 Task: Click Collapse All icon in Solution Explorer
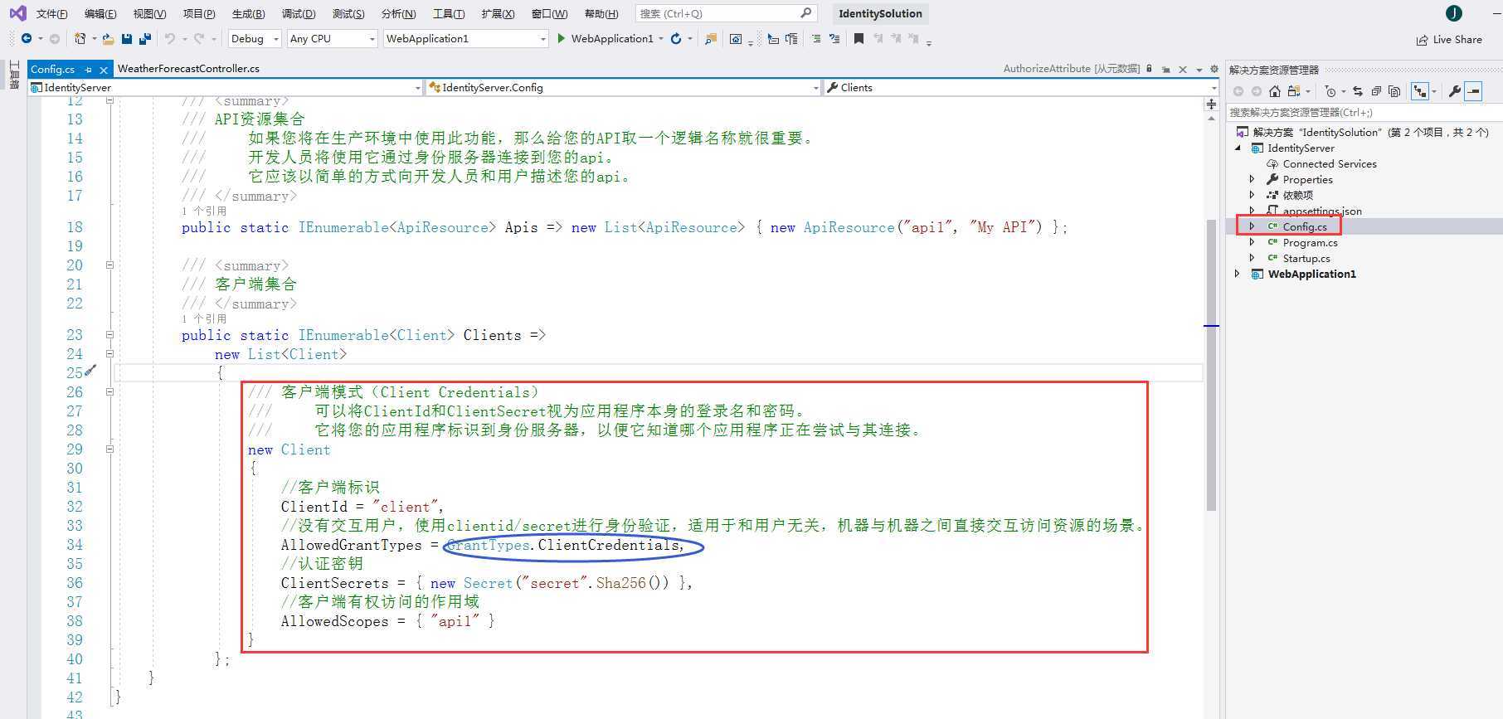point(1376,91)
